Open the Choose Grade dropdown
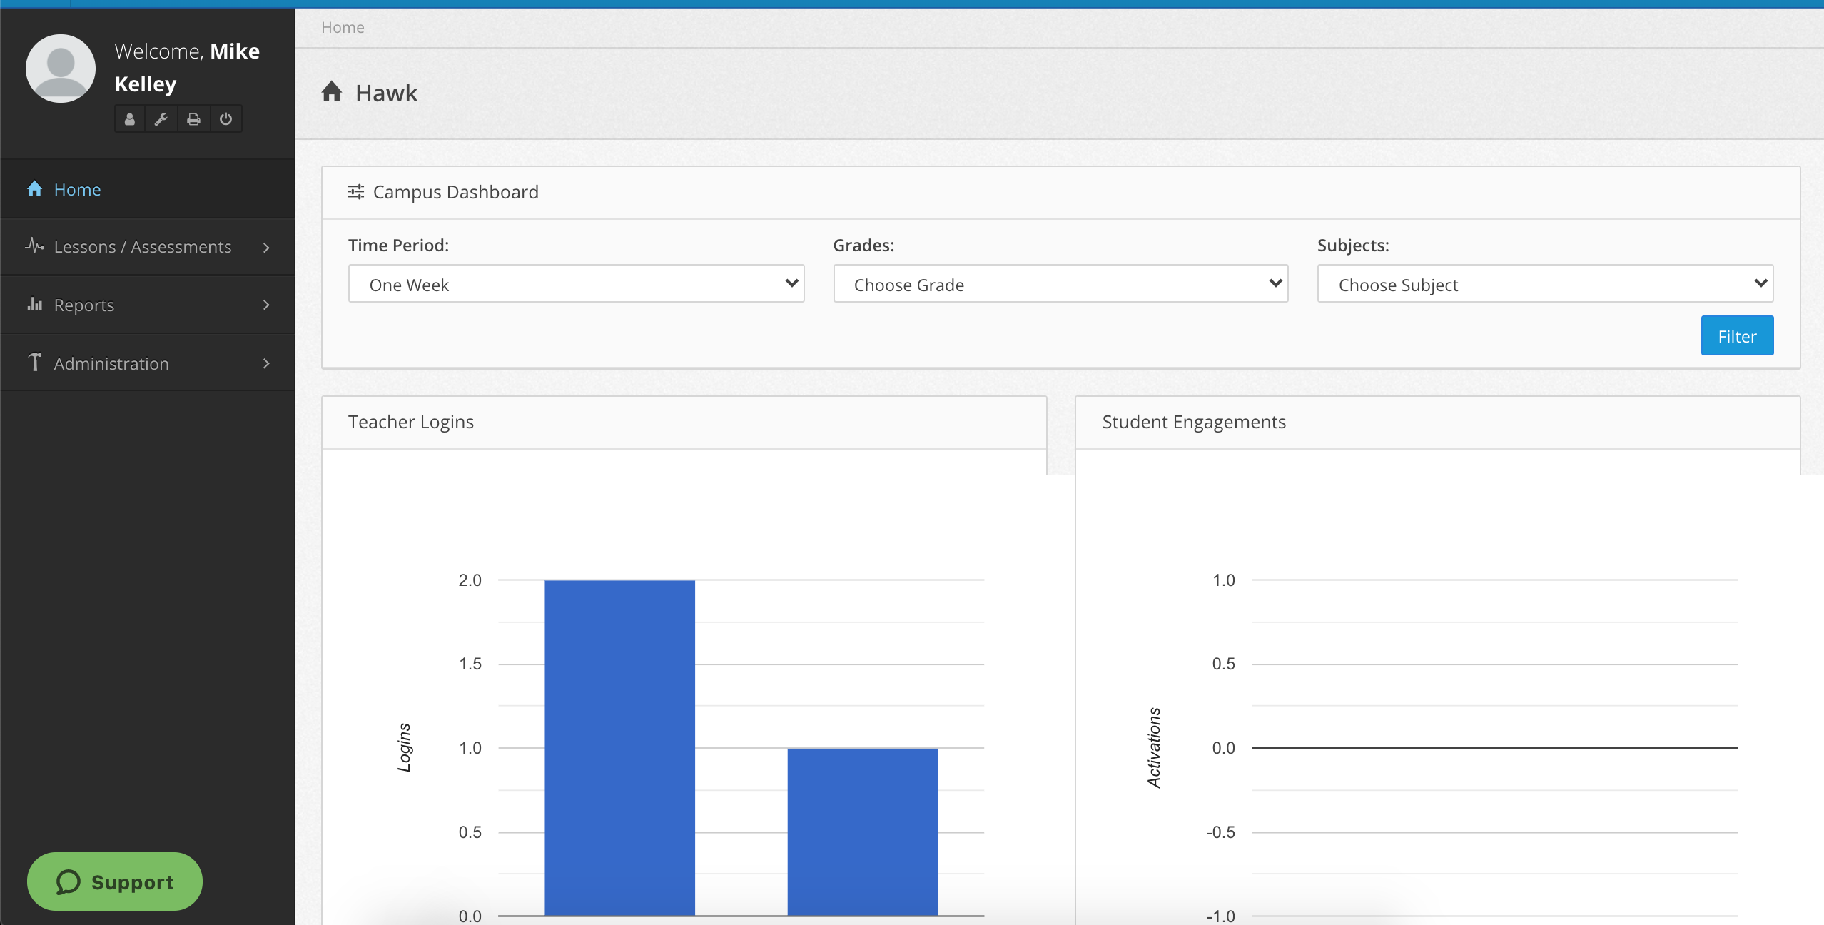 1060,284
